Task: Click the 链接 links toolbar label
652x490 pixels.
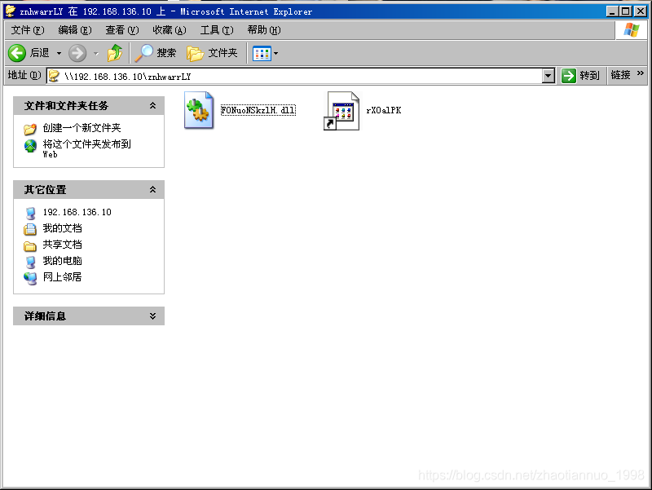Action: [x=620, y=75]
